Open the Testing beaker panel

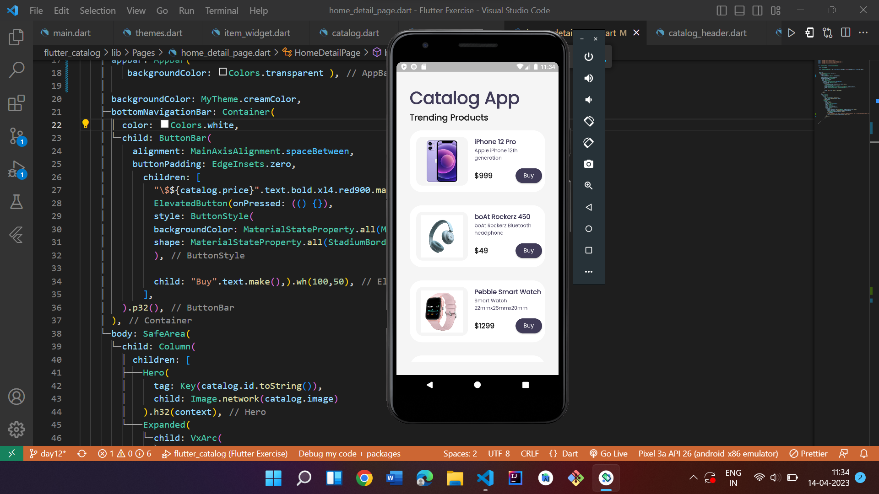(16, 202)
